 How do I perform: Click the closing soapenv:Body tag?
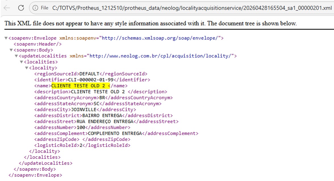click(35, 170)
